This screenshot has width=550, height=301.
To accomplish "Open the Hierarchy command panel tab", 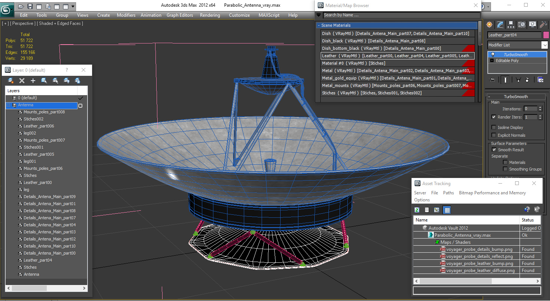I will (511, 25).
